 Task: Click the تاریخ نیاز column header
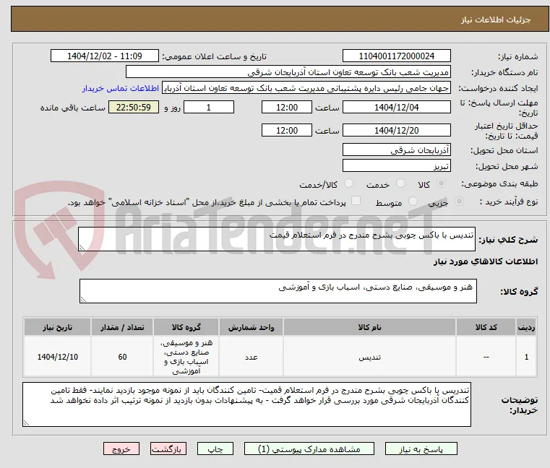[58, 327]
